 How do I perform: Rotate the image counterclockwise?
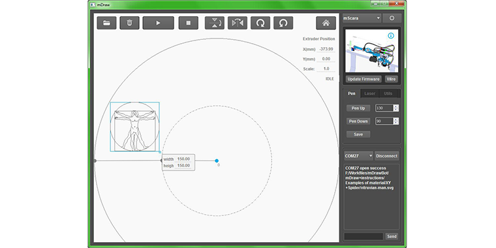pos(283,23)
